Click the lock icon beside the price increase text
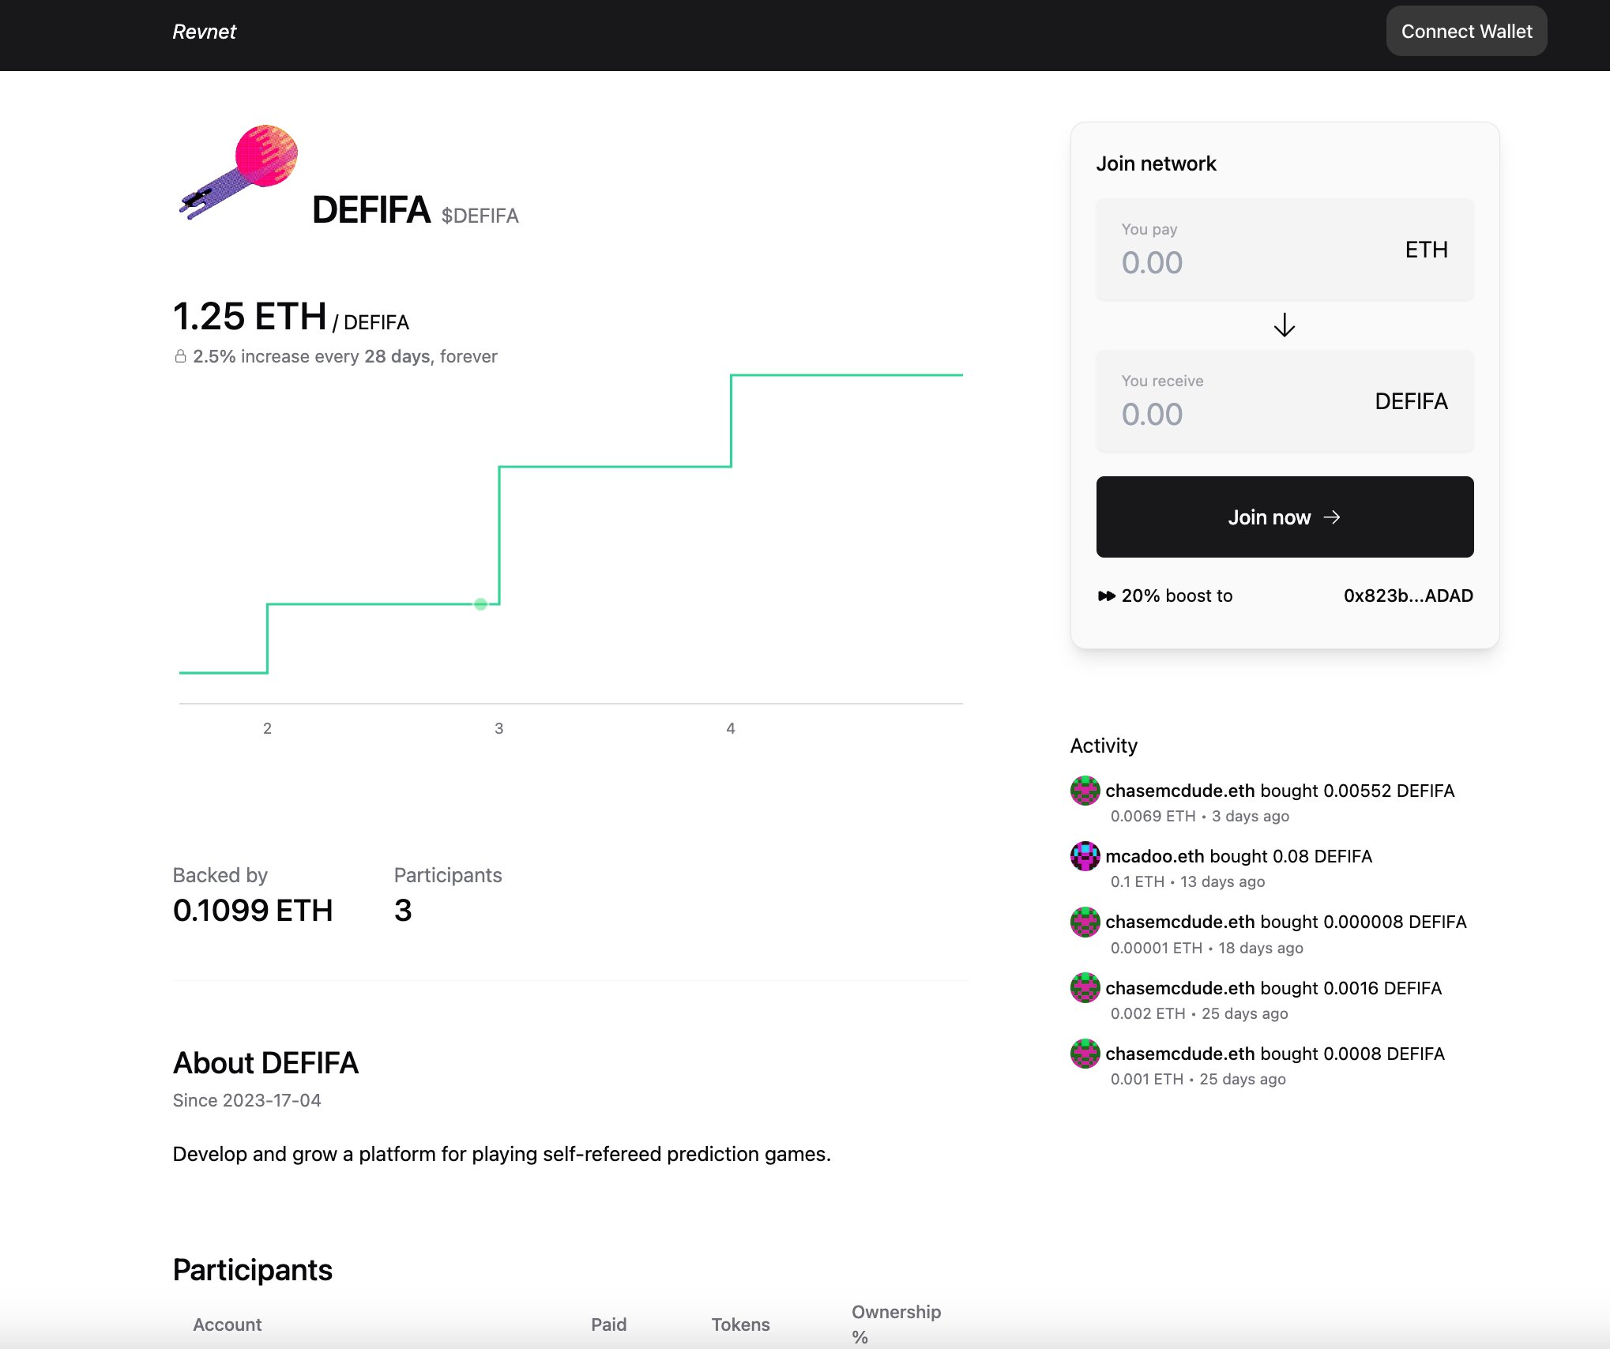The height and width of the screenshot is (1349, 1610). pos(179,356)
